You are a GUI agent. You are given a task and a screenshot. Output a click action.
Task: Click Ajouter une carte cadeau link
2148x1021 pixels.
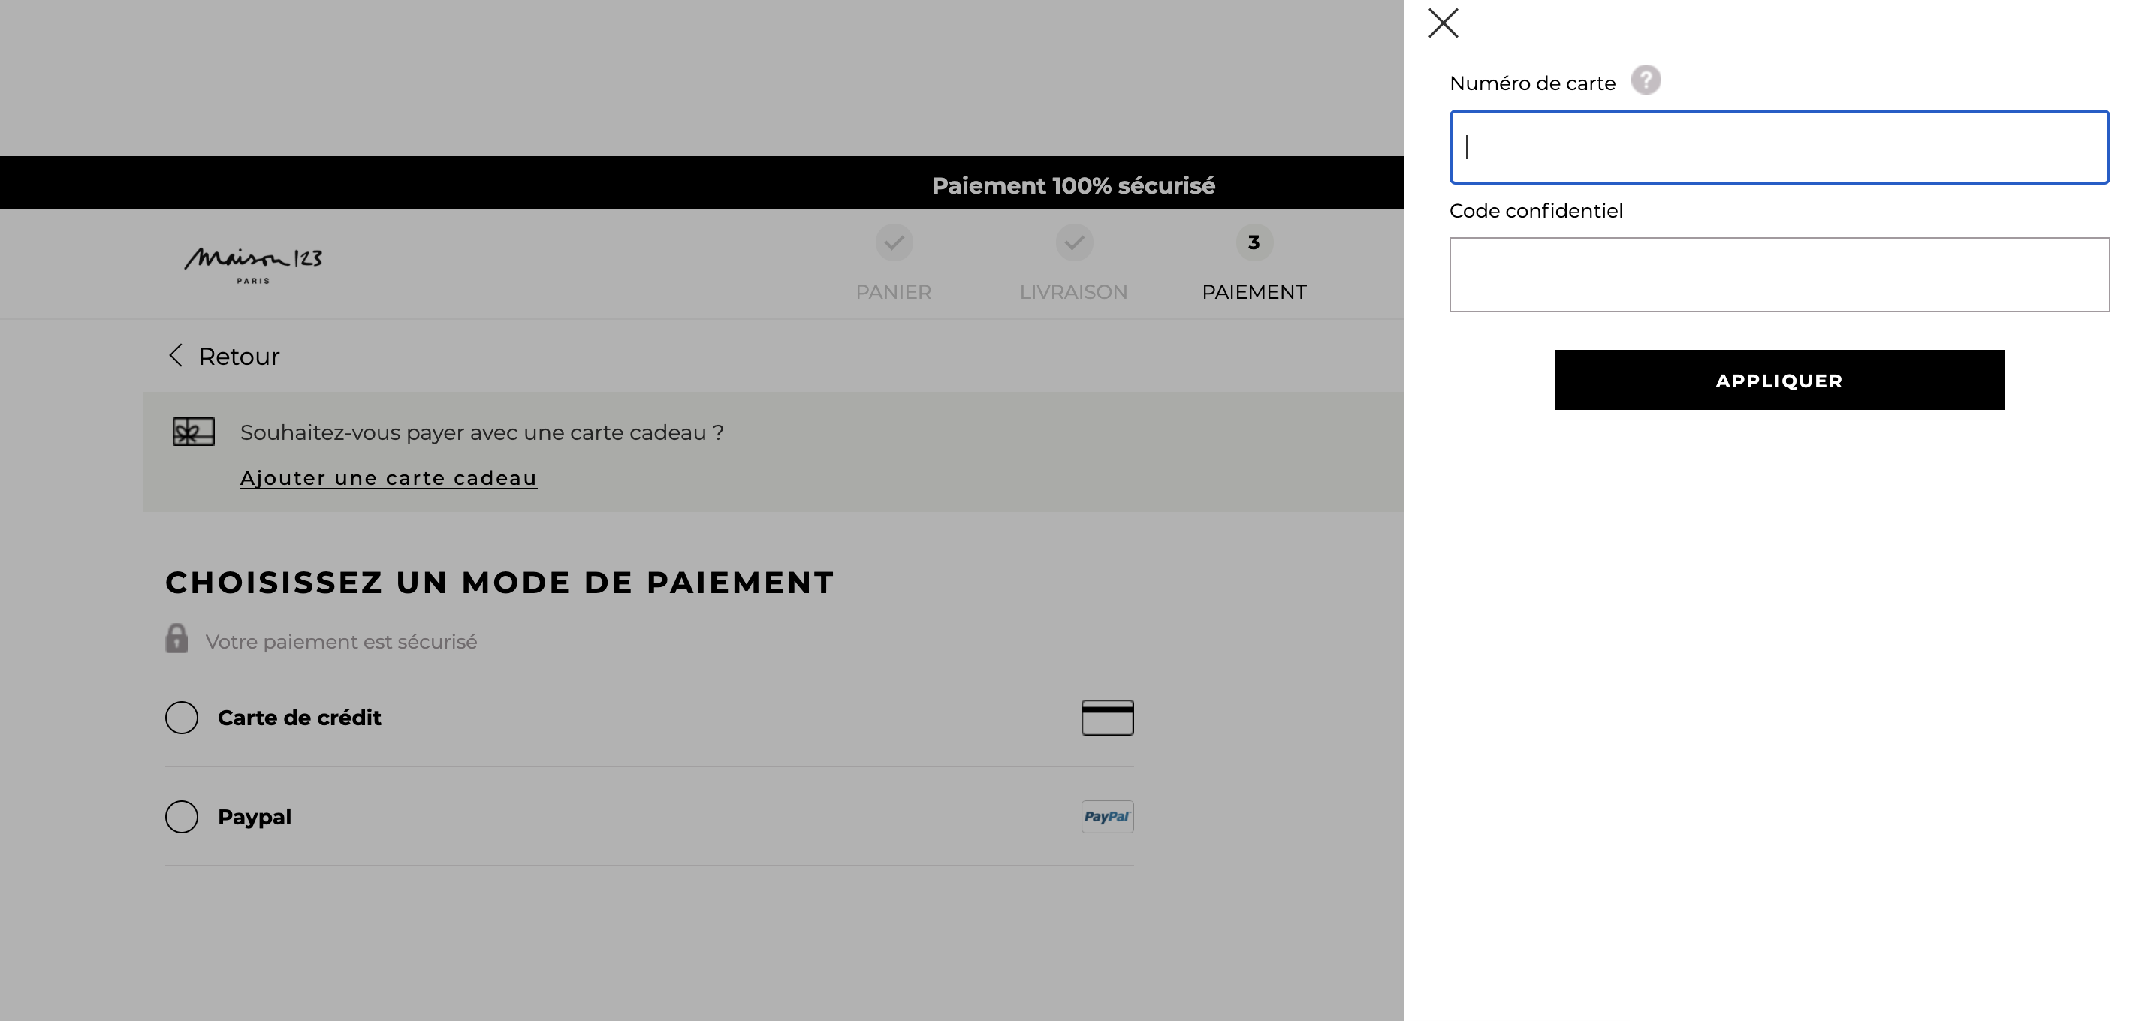tap(388, 478)
